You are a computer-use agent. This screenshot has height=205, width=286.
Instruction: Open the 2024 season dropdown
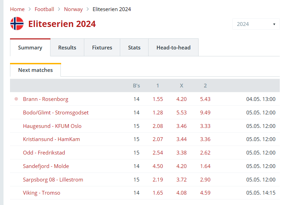point(256,24)
